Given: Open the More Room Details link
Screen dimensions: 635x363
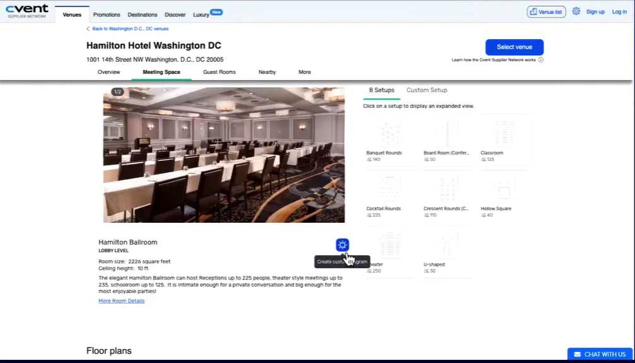Looking at the screenshot, I should [x=122, y=301].
